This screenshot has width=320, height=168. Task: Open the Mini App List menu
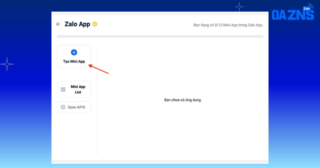[74, 89]
